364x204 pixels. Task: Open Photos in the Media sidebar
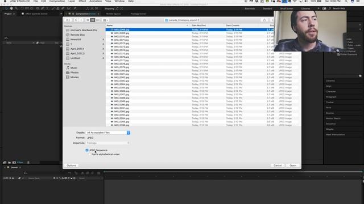pyautogui.click(x=75, y=73)
